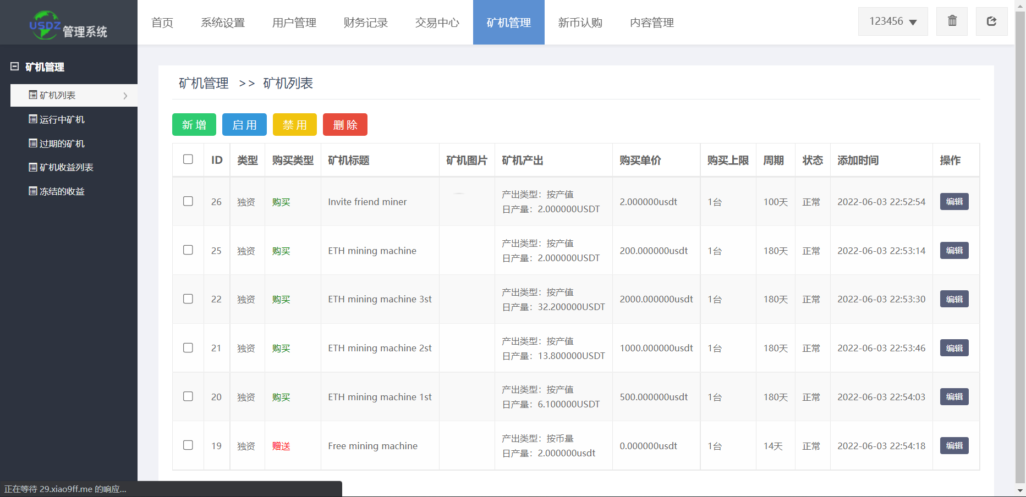Click the miner image thumbnail for ID 26
The height and width of the screenshot is (497, 1026).
(x=459, y=194)
